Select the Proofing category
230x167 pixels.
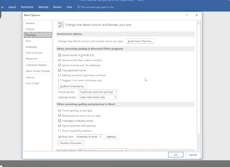coord(38,35)
